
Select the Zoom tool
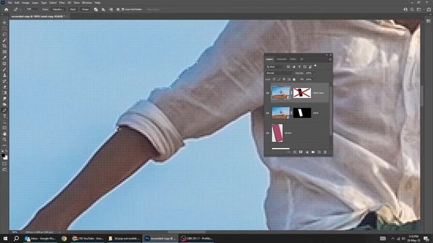tap(5, 140)
